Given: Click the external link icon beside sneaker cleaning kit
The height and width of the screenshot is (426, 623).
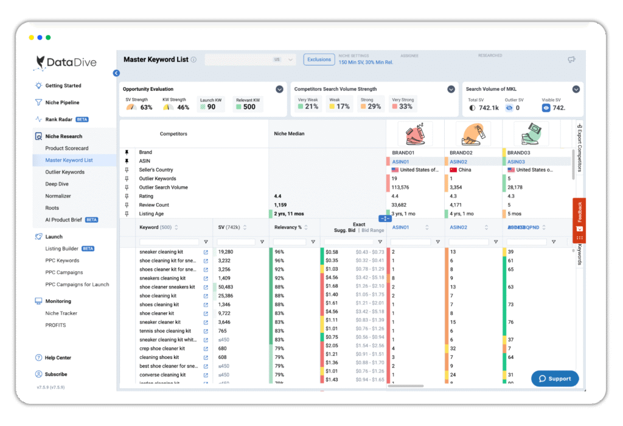Looking at the screenshot, I should click(205, 251).
